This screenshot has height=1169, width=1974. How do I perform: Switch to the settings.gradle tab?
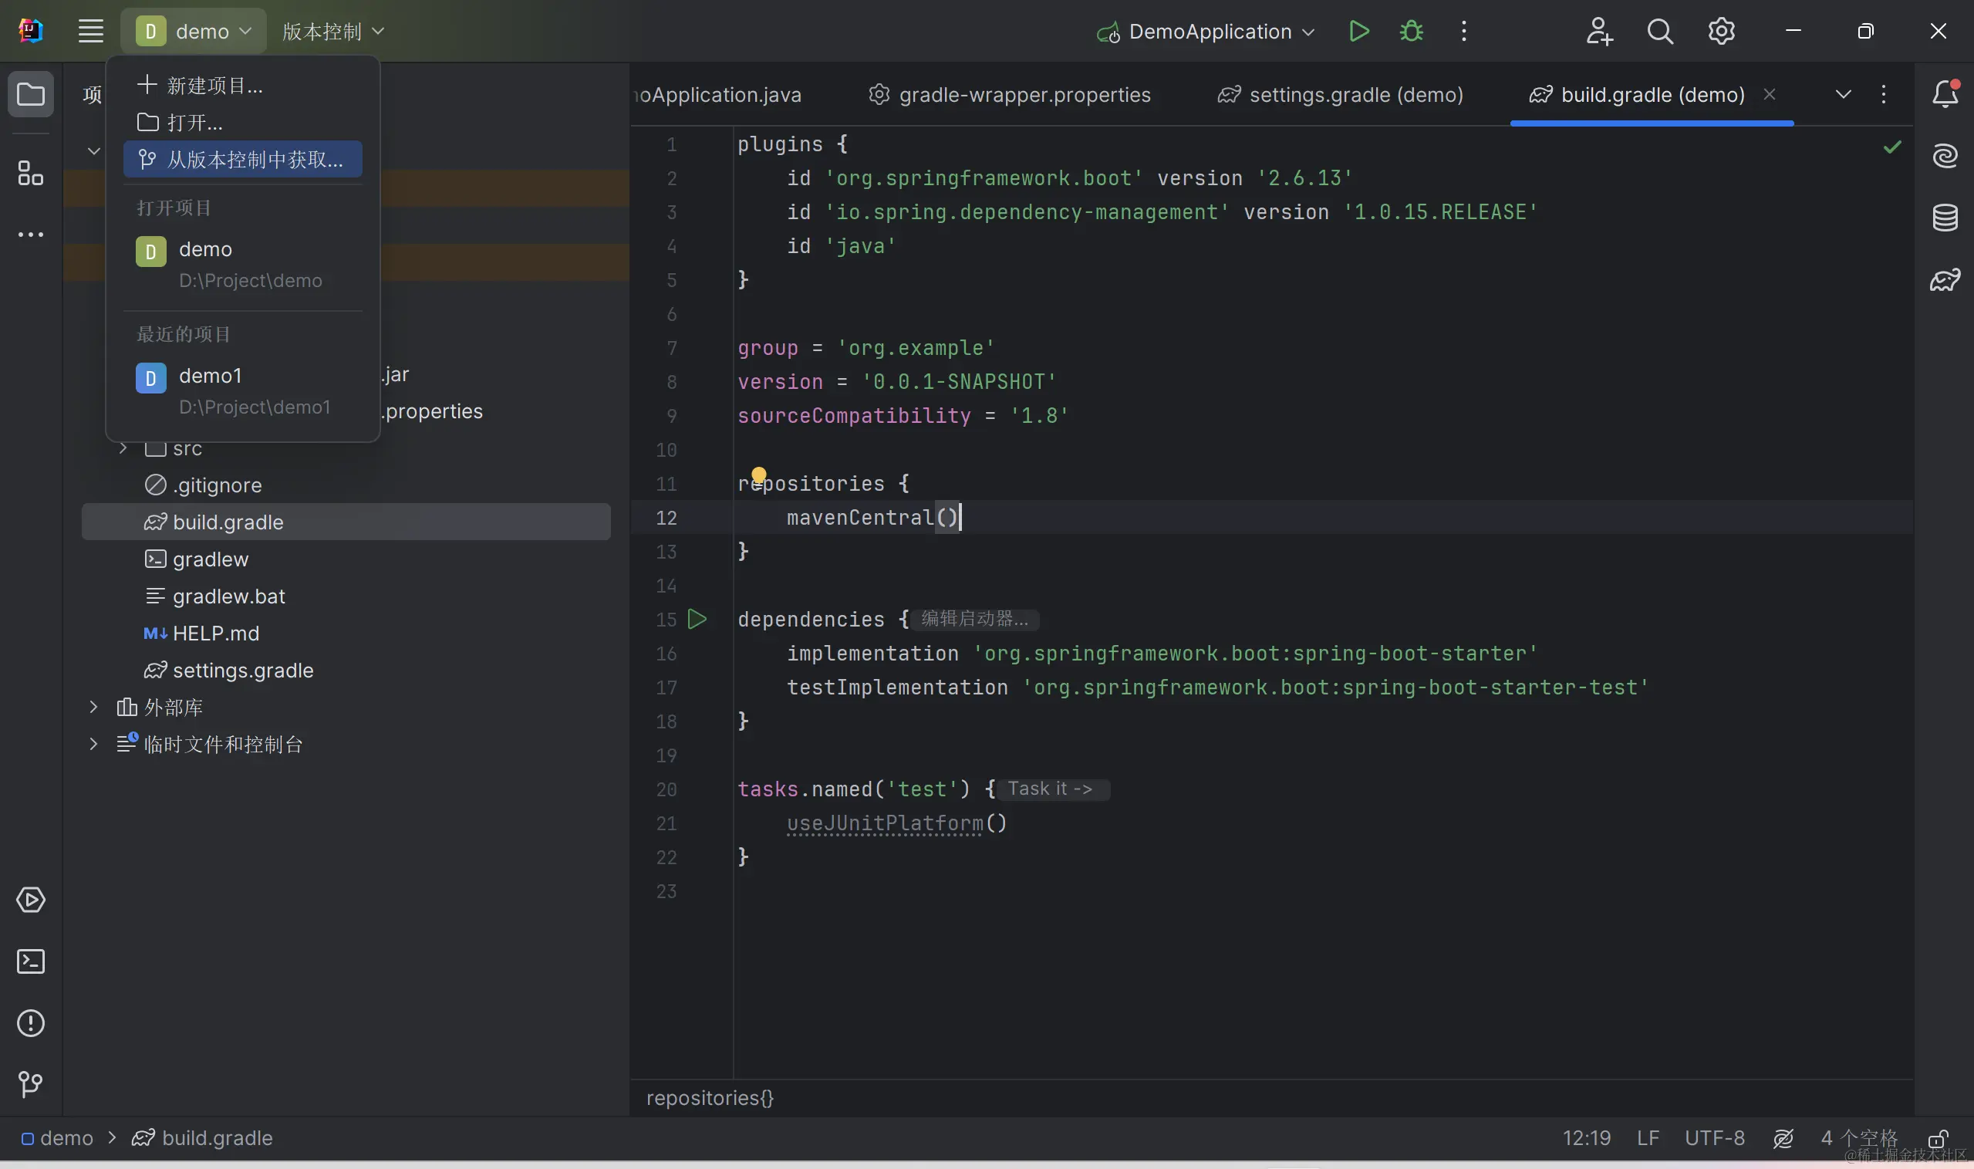pos(1356,93)
